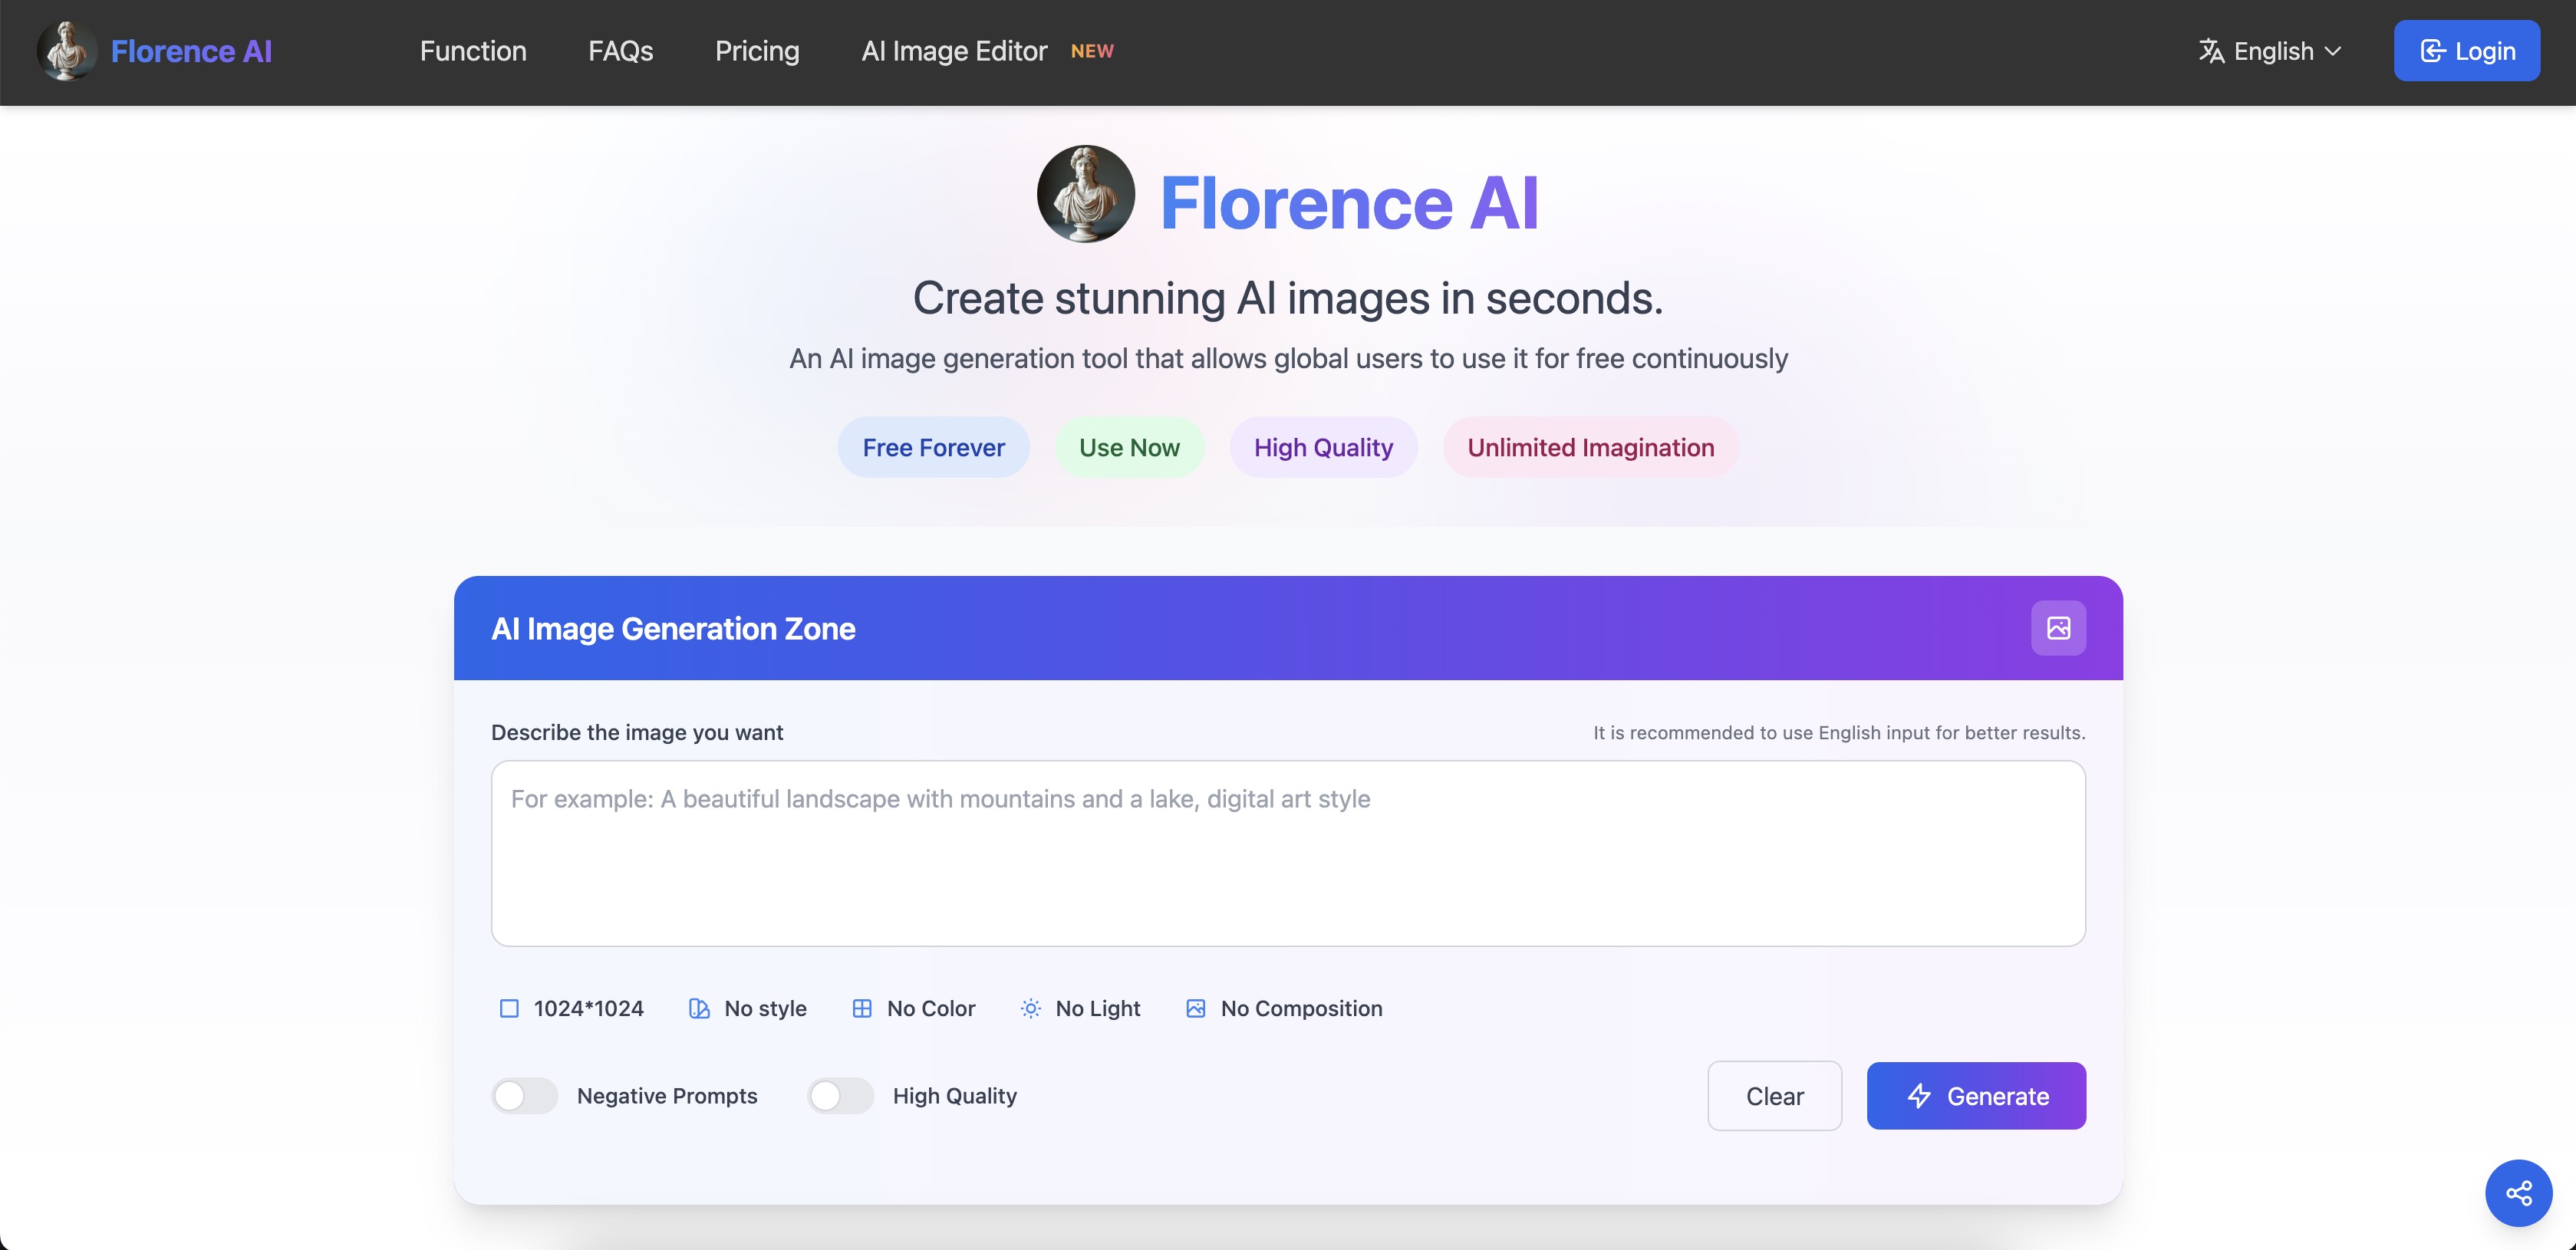The image size is (2576, 1250).
Task: Click the Florence AI brand text in navbar
Action: coord(191,51)
